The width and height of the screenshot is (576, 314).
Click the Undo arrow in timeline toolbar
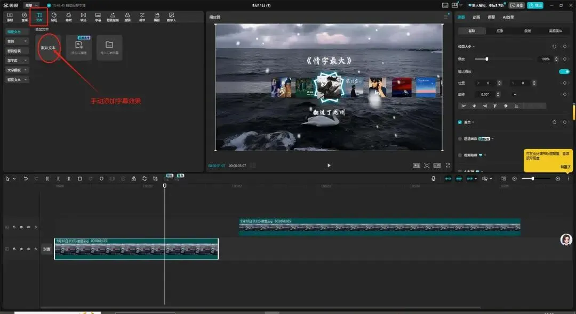coord(25,179)
